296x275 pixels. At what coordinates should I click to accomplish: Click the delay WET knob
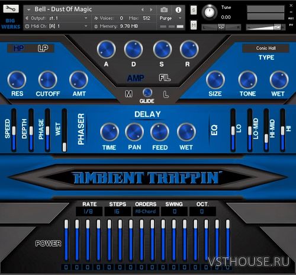coord(186,132)
